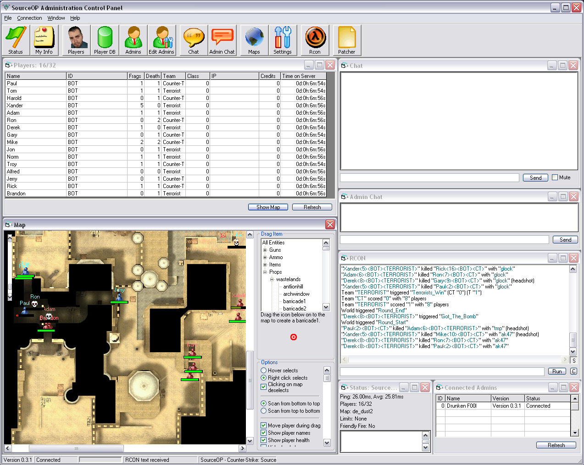Click Refresh in Connected Admins panel
The height and width of the screenshot is (465, 584).
point(556,445)
